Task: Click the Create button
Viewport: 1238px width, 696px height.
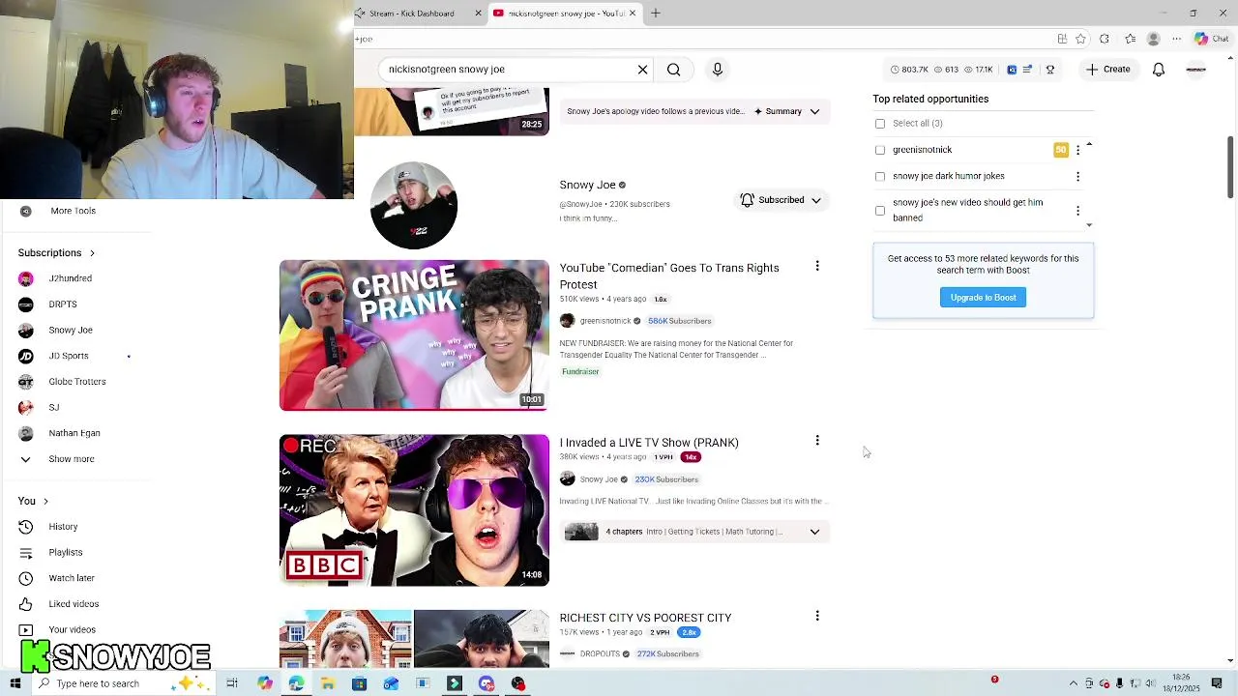Action: pos(1107,70)
